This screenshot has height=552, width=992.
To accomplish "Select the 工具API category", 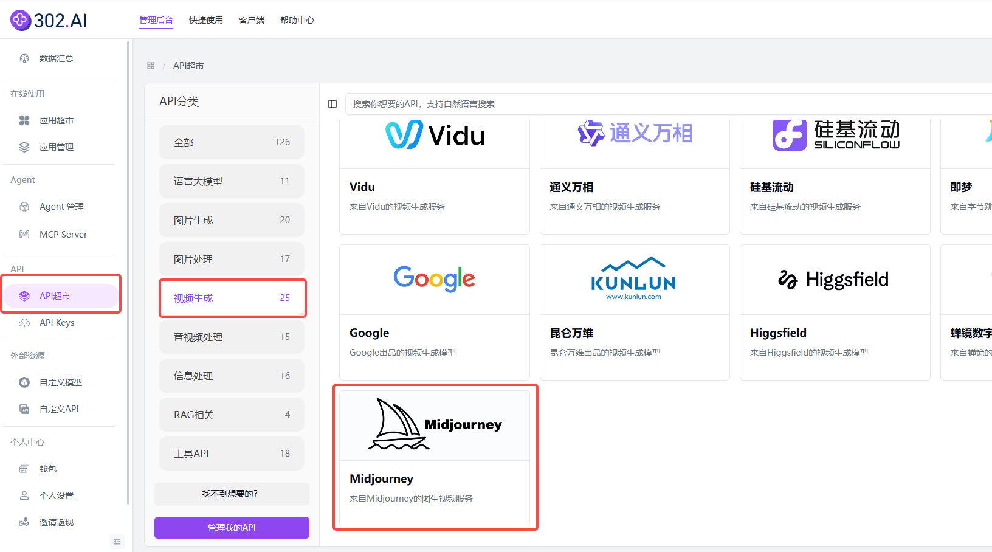I will (232, 454).
